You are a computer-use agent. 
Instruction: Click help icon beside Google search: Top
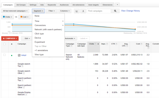click(x=23, y=66)
